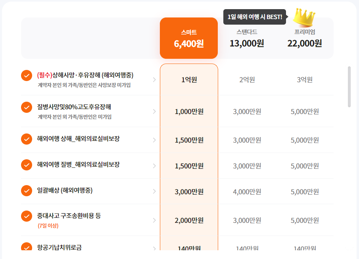This screenshot has width=359, height=259.
Task: Expand details for (필수)상해사망·후유장해 row
Action: tap(155, 79)
